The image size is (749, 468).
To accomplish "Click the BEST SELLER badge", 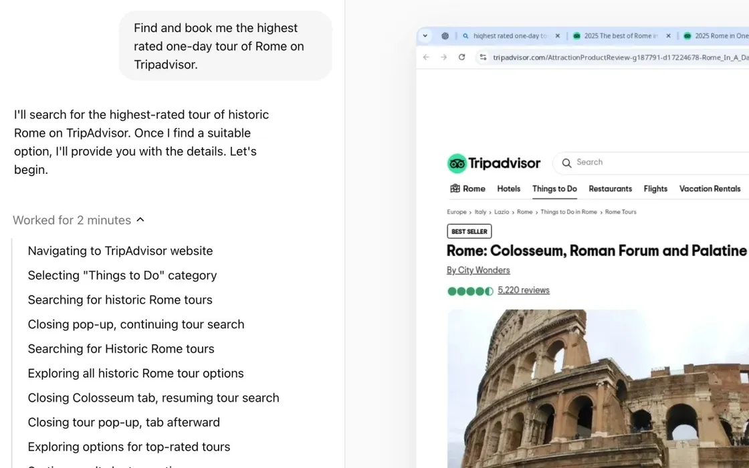I will [x=469, y=231].
